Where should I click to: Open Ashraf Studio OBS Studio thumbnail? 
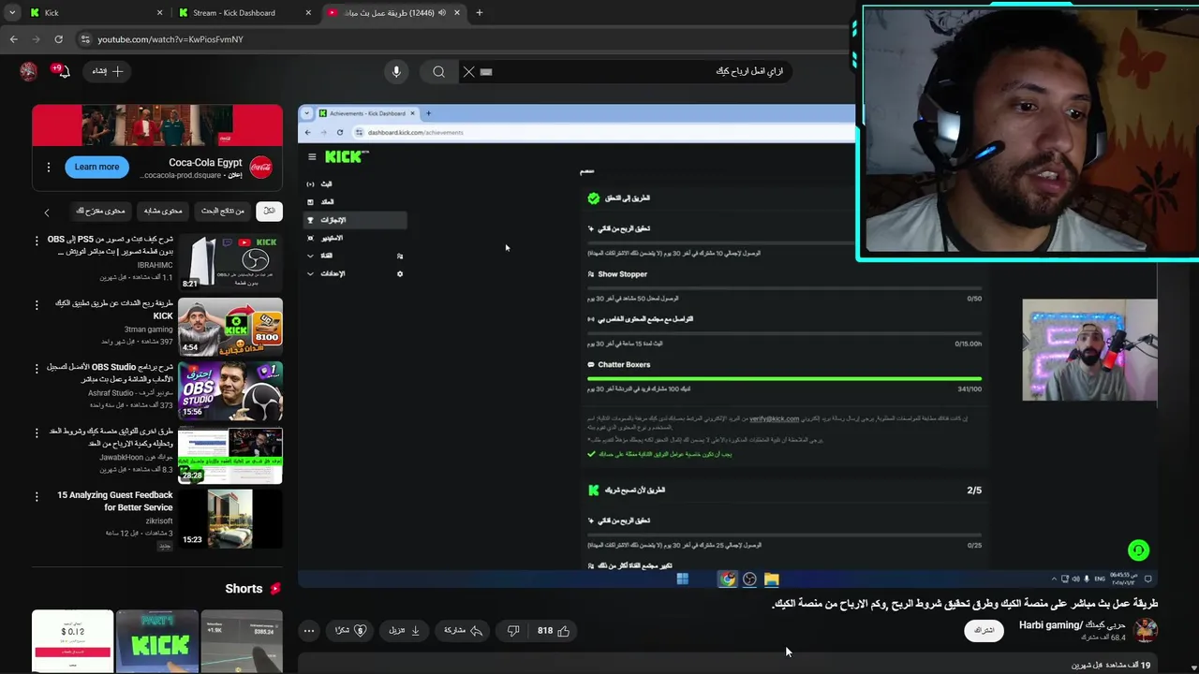coord(230,389)
